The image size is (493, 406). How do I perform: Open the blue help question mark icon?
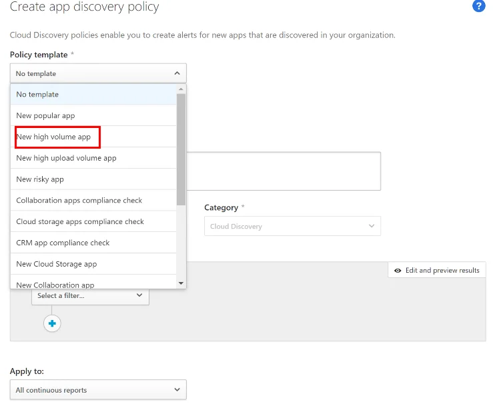tap(478, 6)
